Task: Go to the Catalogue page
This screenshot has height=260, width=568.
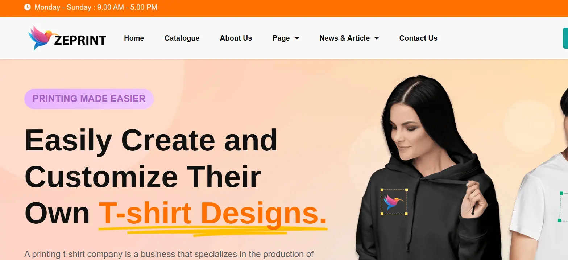Action: [x=182, y=38]
